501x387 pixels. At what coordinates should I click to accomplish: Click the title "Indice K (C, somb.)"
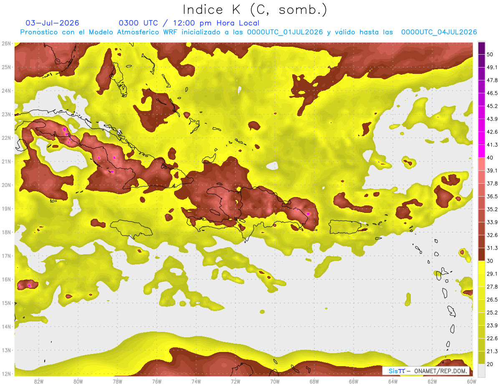255,10
